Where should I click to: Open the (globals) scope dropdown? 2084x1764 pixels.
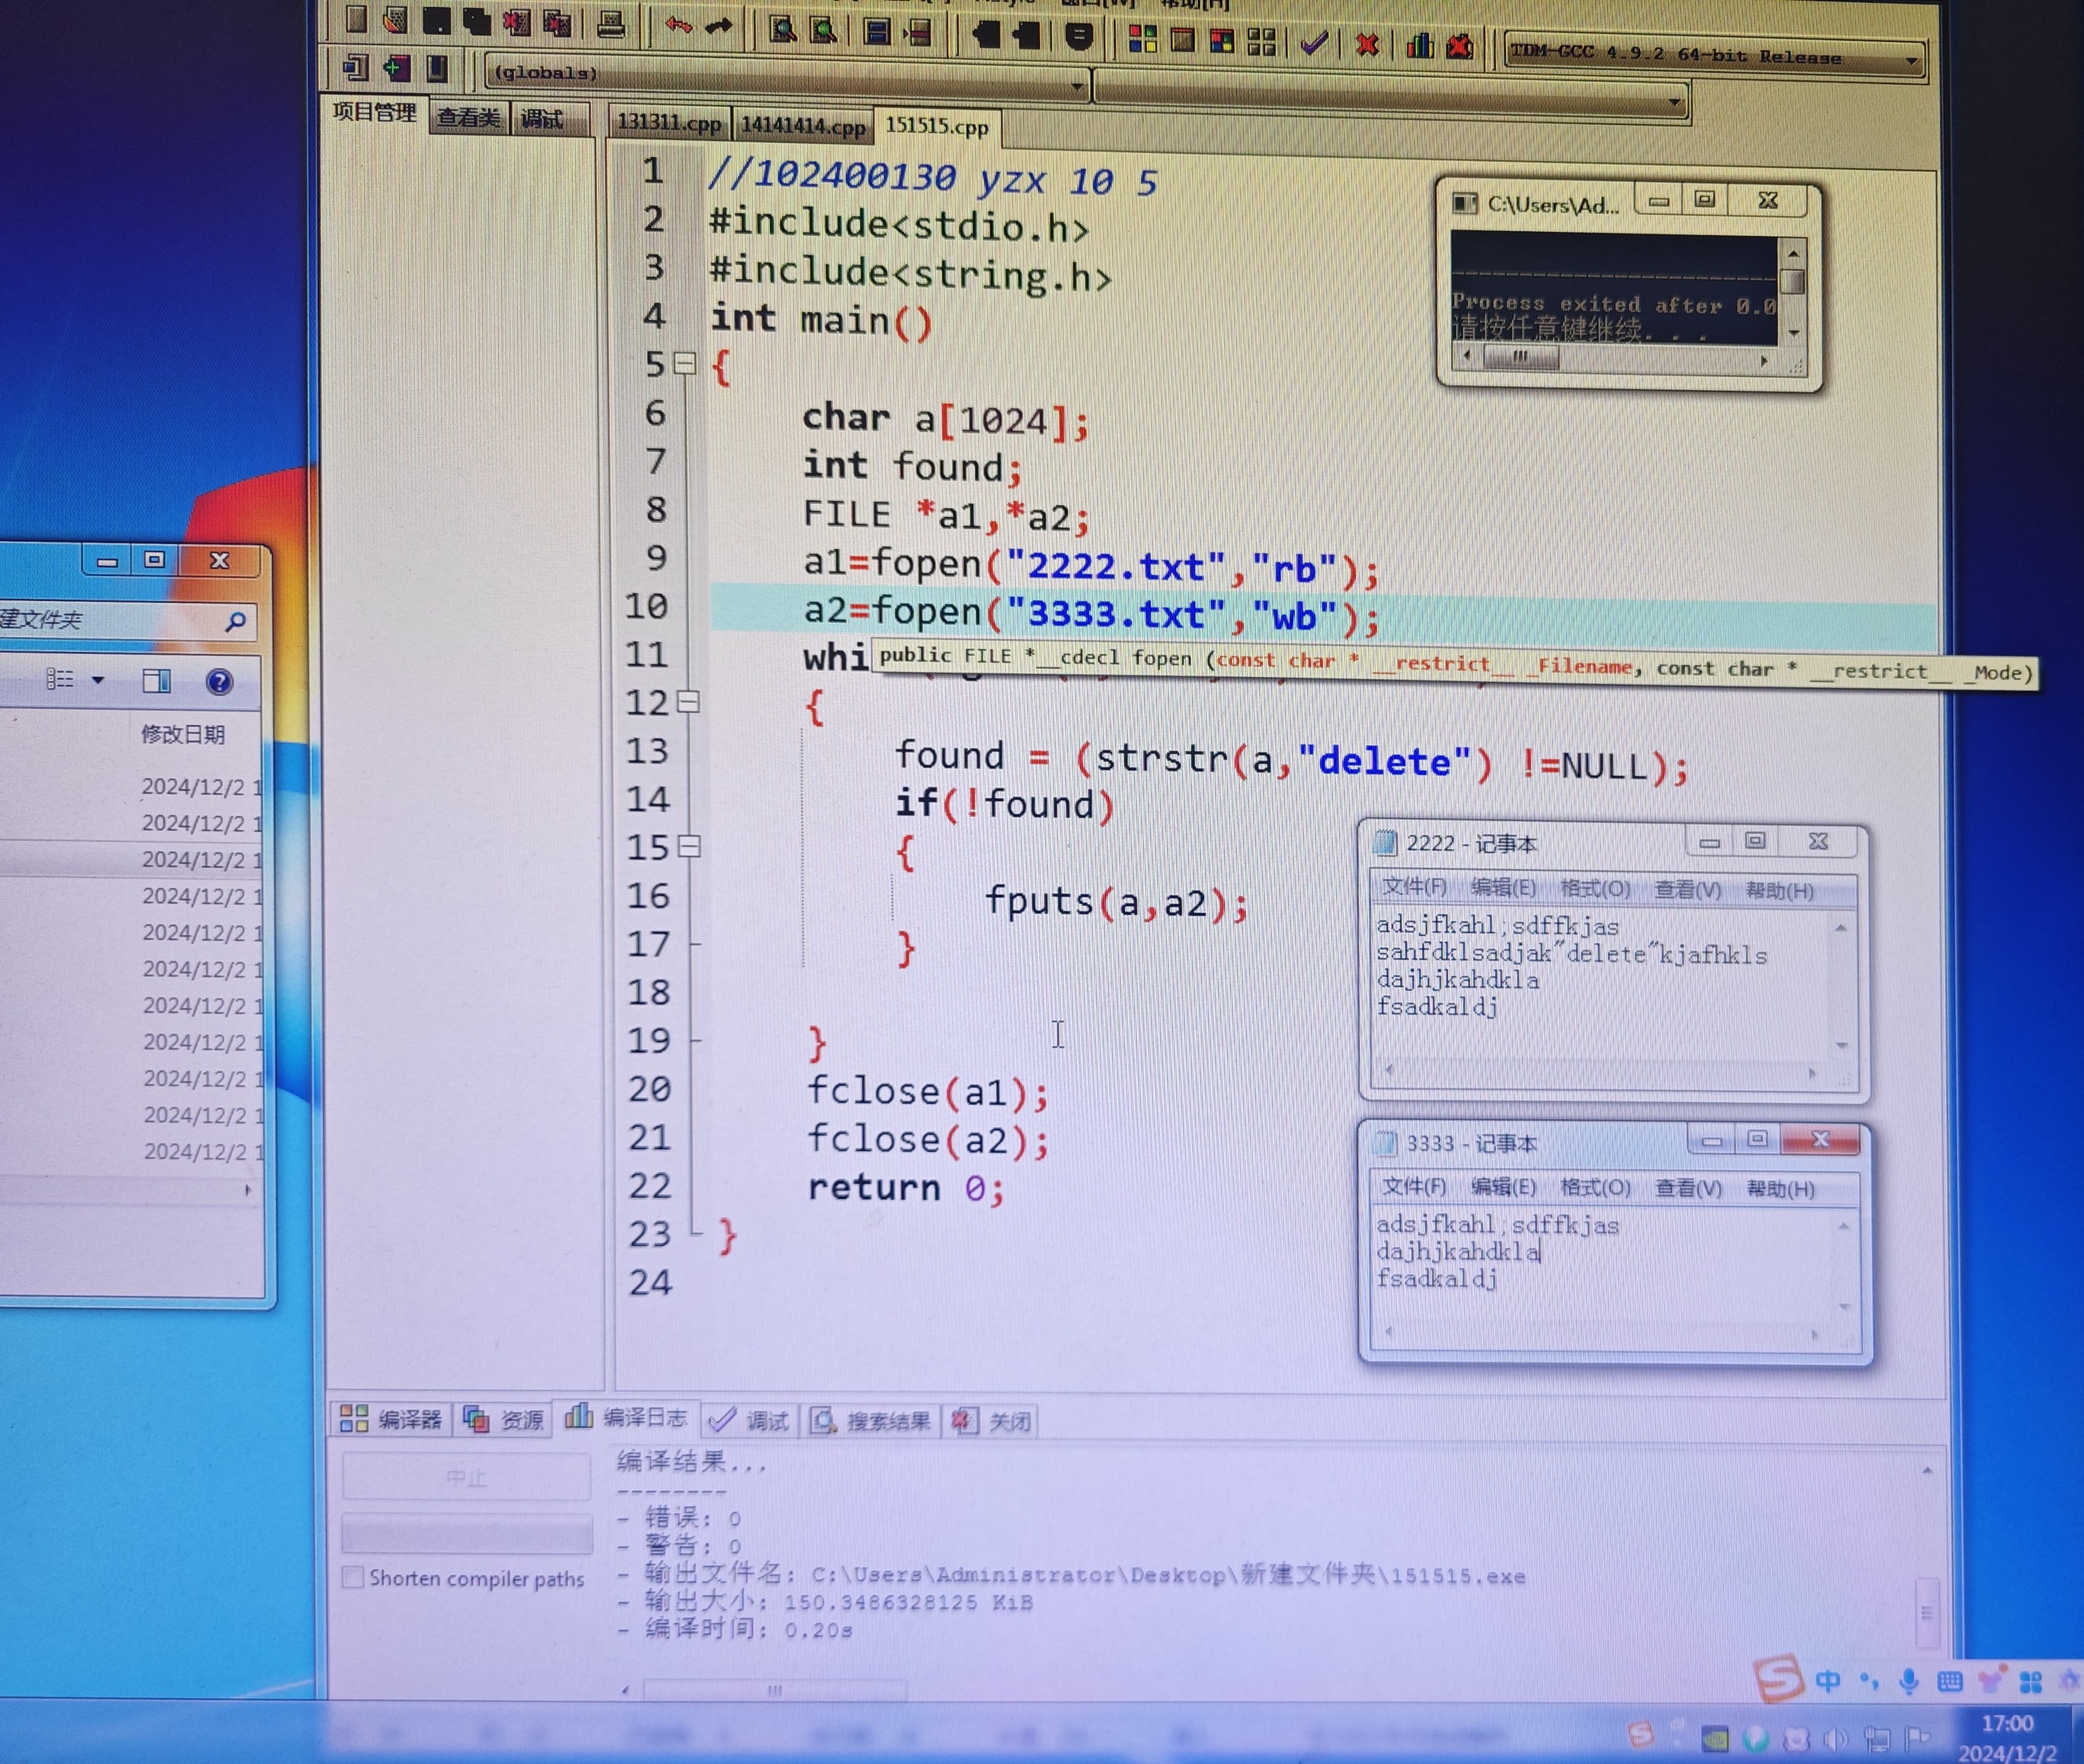coord(787,77)
